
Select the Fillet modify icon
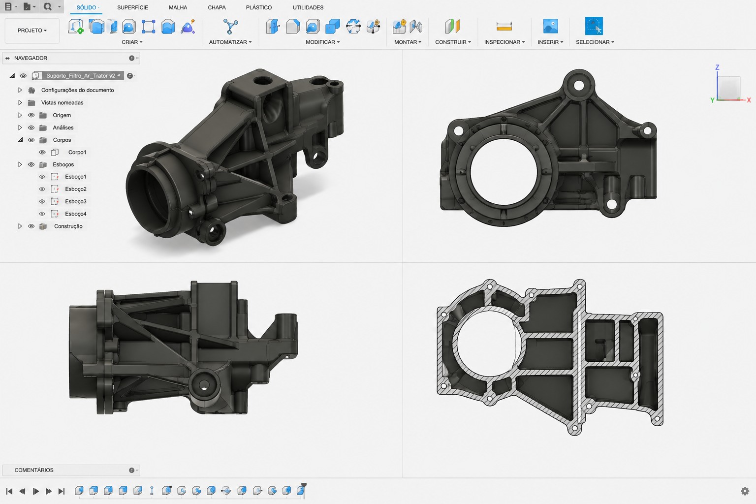(293, 26)
